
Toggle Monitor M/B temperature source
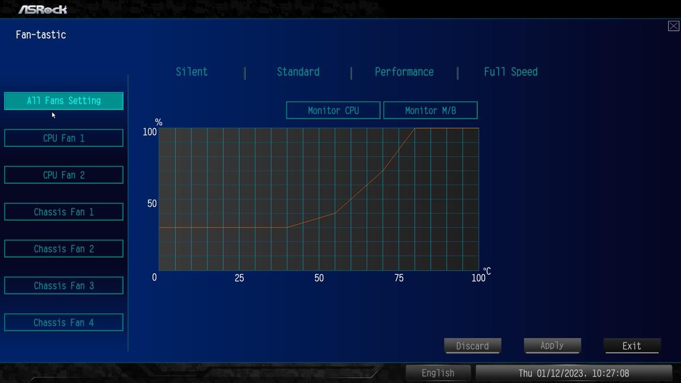430,110
